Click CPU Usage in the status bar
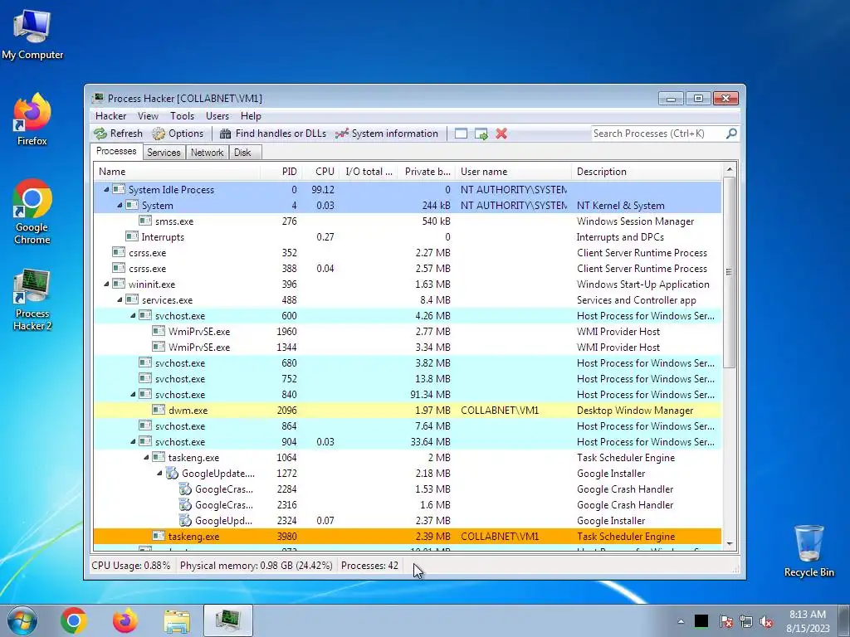The height and width of the screenshot is (637, 850). (130, 566)
